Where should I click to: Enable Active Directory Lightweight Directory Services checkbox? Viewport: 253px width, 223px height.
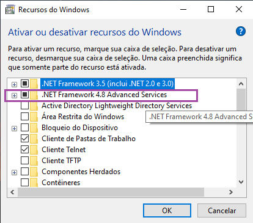[x=24, y=106]
